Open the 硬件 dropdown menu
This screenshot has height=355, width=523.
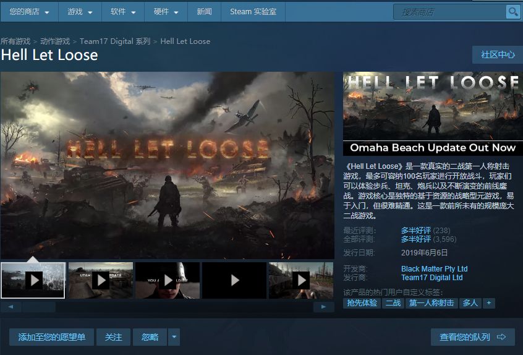point(166,12)
